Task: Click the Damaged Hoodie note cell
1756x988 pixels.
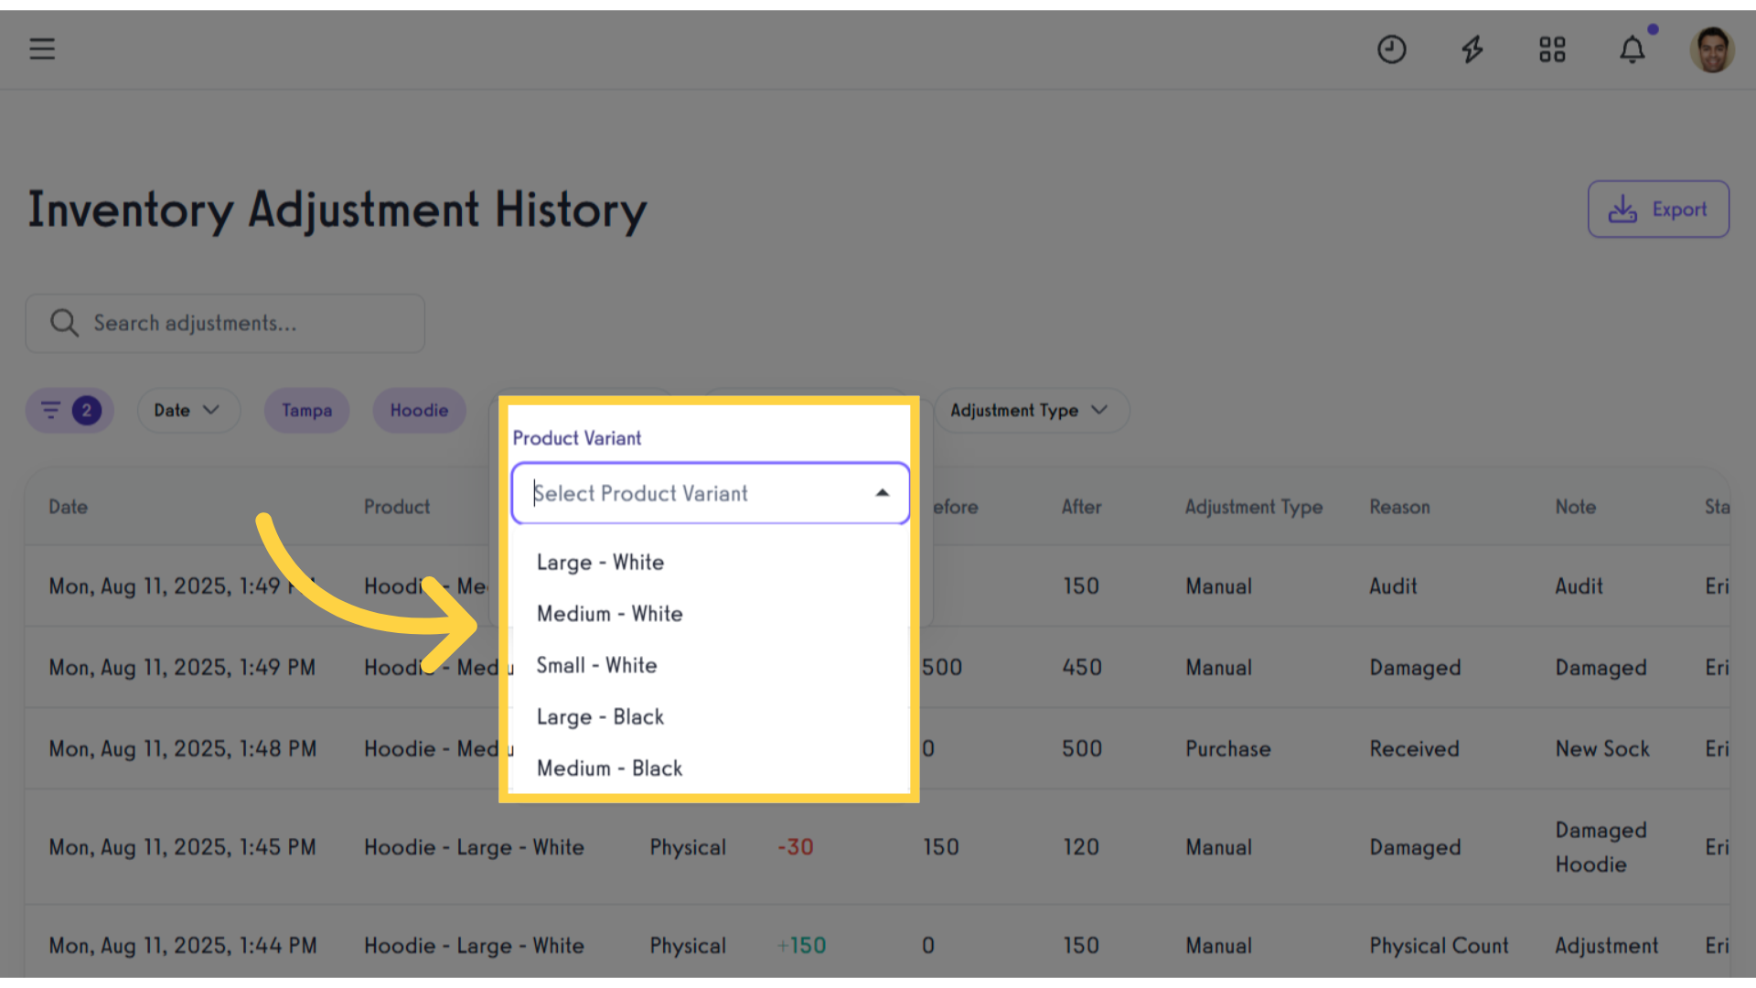Action: click(1601, 847)
